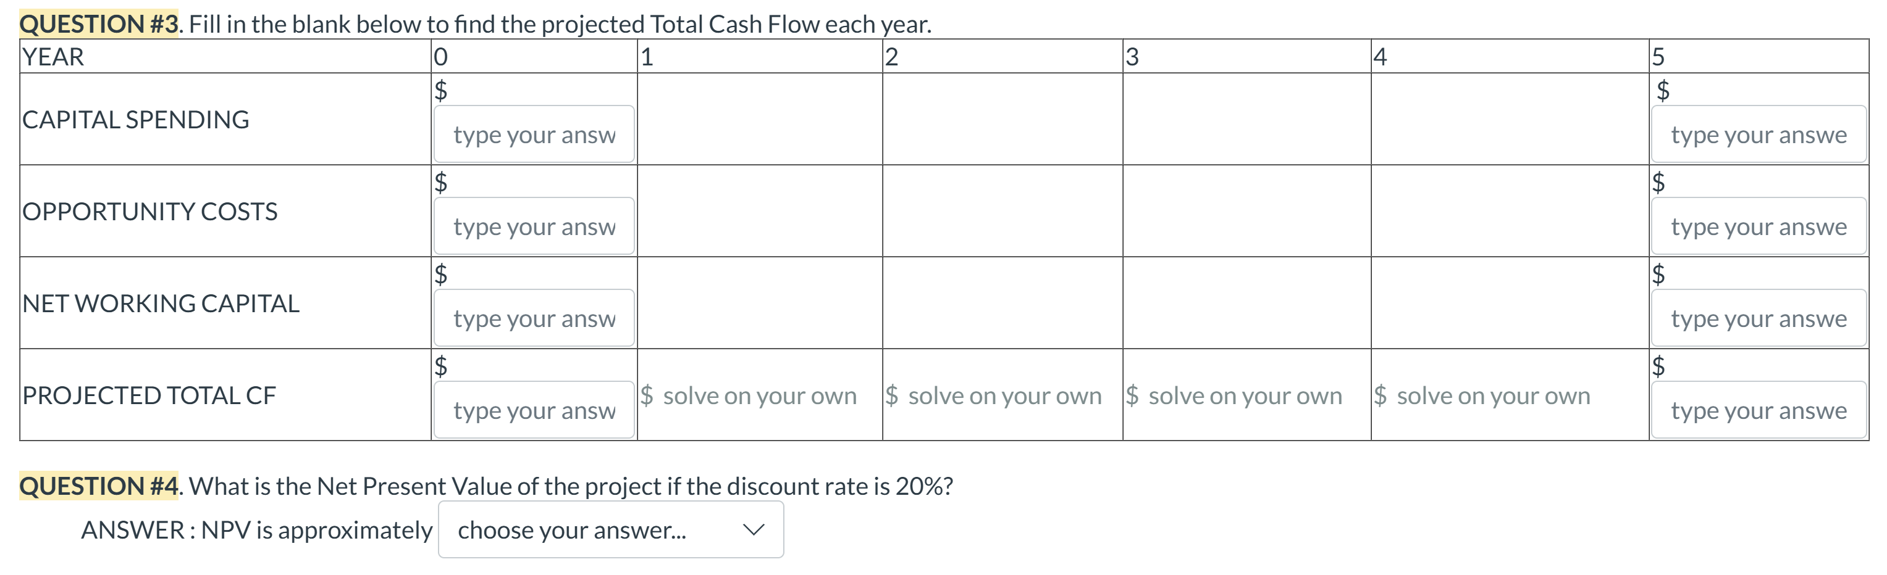The width and height of the screenshot is (1887, 575).
Task: Focus Net Working Capital Year 5 field
Action: [x=1758, y=318]
